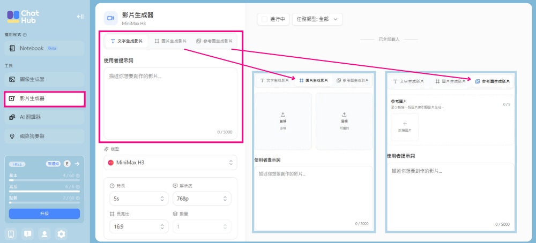Click the info icon next to 高級 6 / 6
The width and height of the screenshot is (536, 243).
point(78,187)
